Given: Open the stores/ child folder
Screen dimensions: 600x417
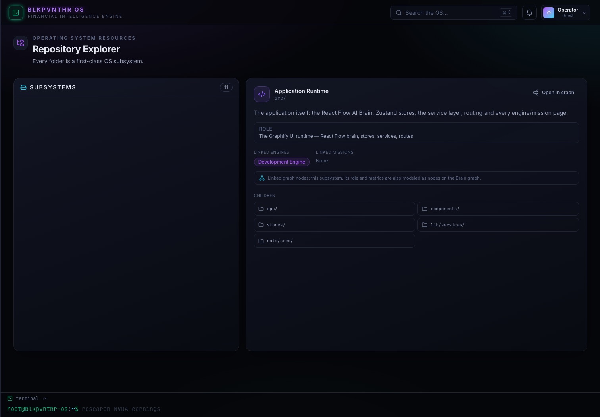Looking at the screenshot, I should point(335,225).
